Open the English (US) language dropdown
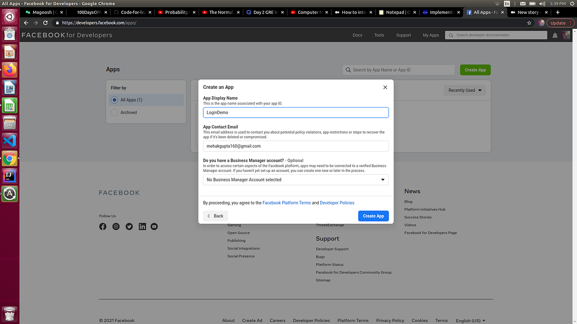Screen dimensions: 577x324 (469, 321)
